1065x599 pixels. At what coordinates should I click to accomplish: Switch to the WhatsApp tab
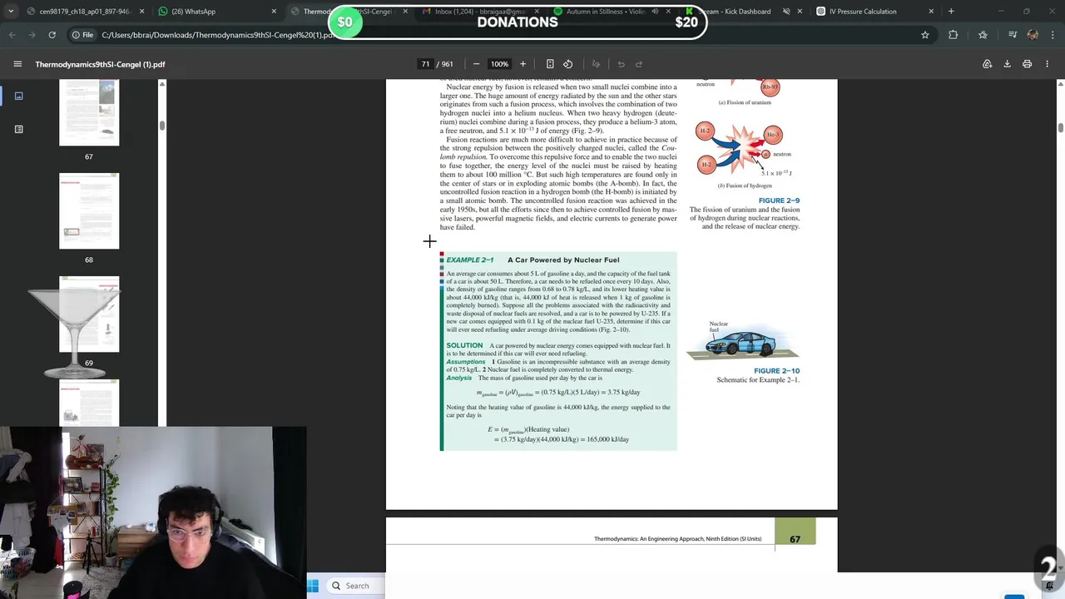pyautogui.click(x=218, y=12)
